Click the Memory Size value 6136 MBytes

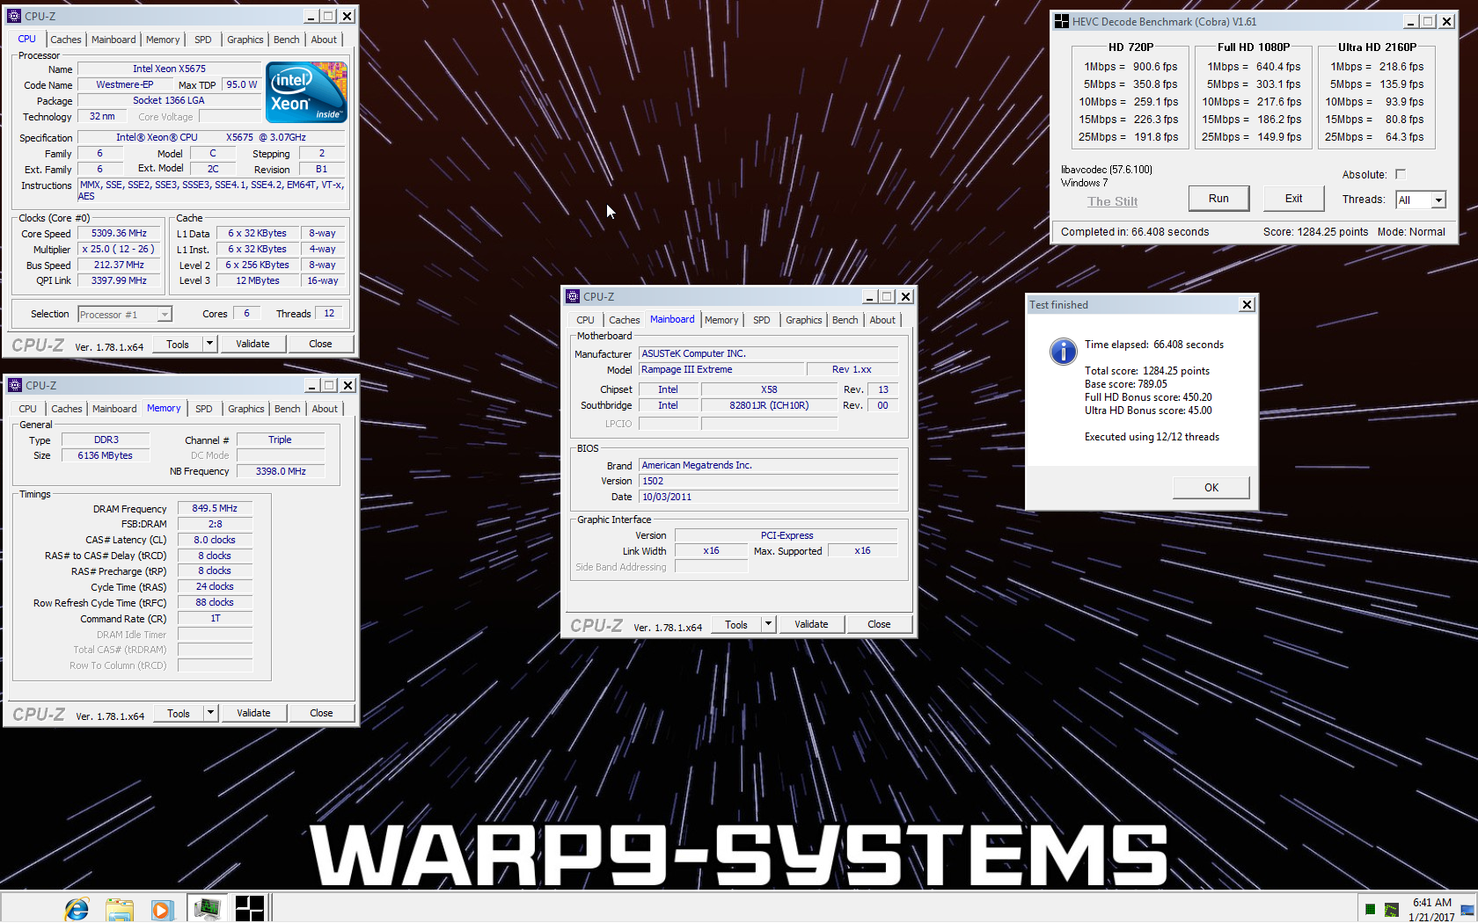pos(106,455)
